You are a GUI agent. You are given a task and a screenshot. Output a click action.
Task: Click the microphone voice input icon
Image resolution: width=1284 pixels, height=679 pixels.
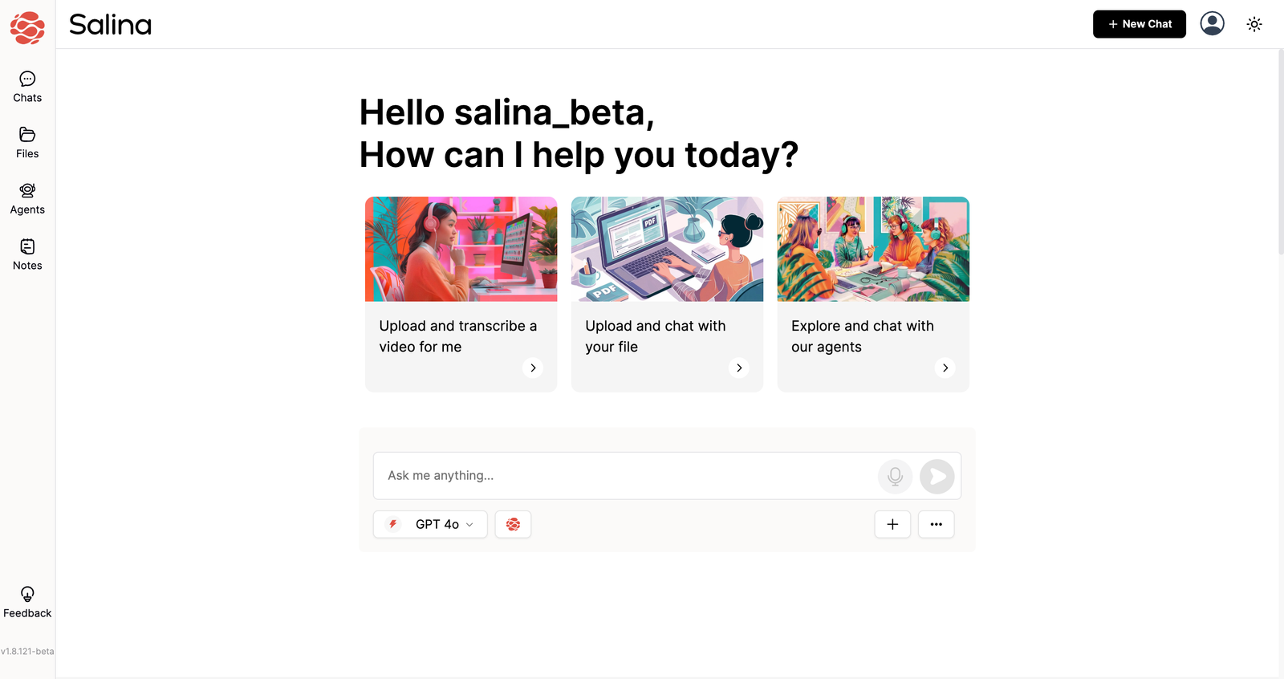(896, 477)
